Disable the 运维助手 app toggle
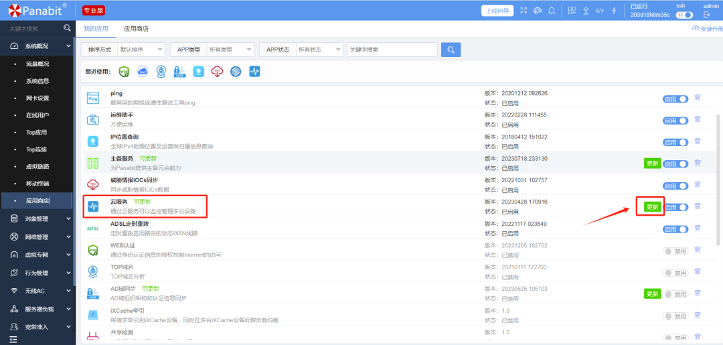The image size is (723, 345). tap(675, 121)
